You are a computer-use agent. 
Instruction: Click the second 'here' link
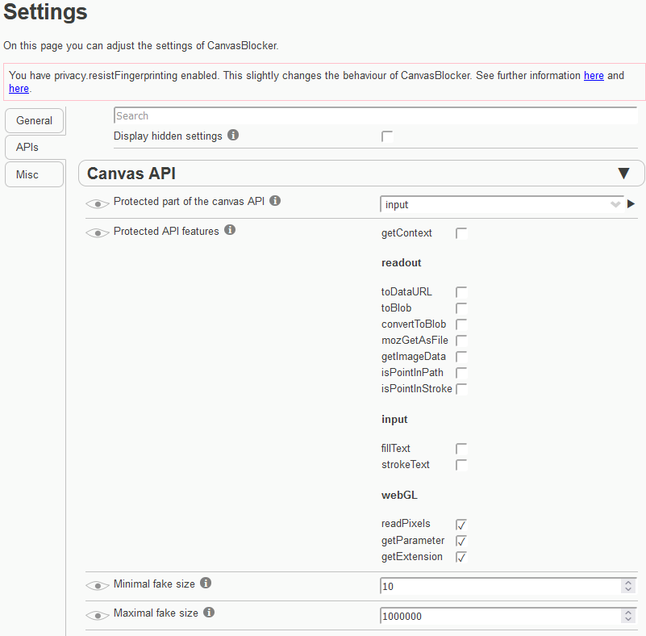coord(19,89)
